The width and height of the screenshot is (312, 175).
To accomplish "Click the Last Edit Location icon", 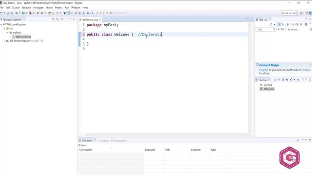I will (111, 13).
